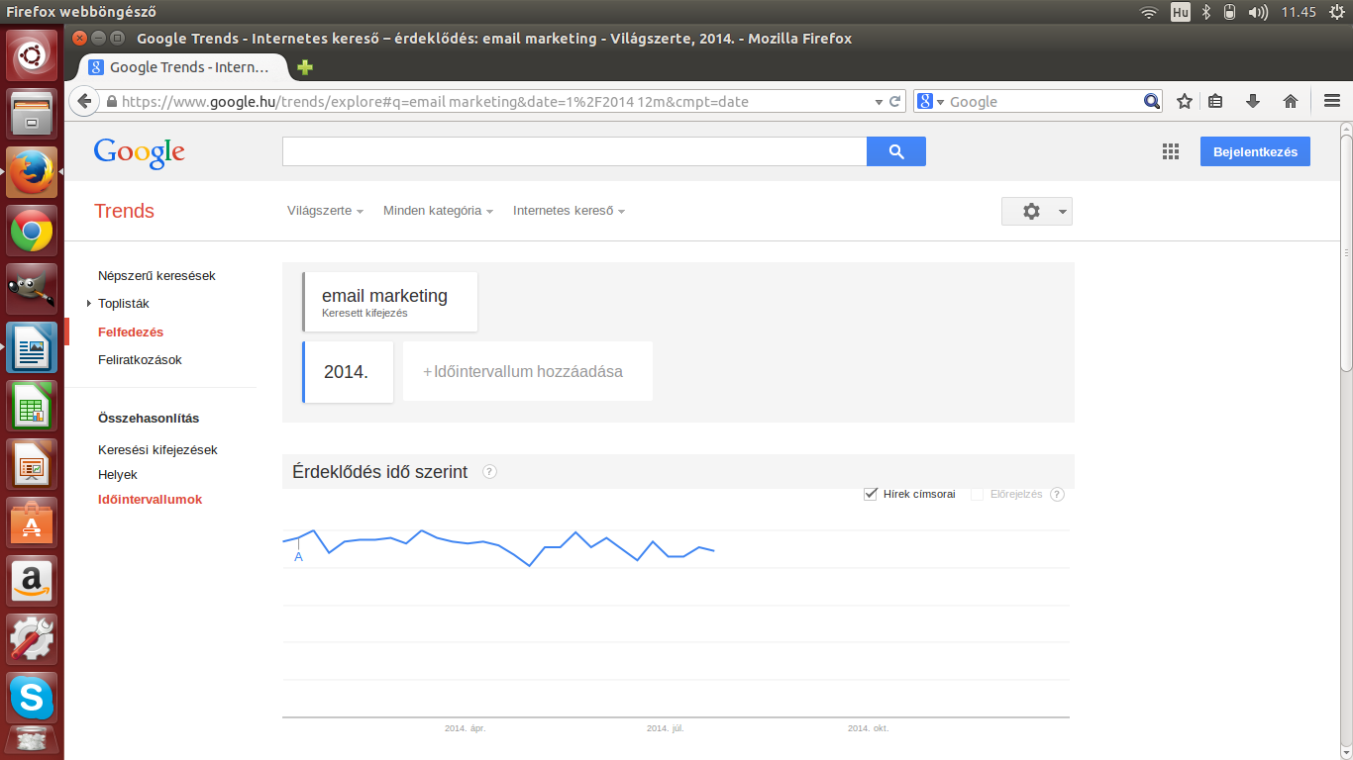Open Feliratkozások in the sidebar
Viewport: 1353px width, 760px height.
[140, 360]
